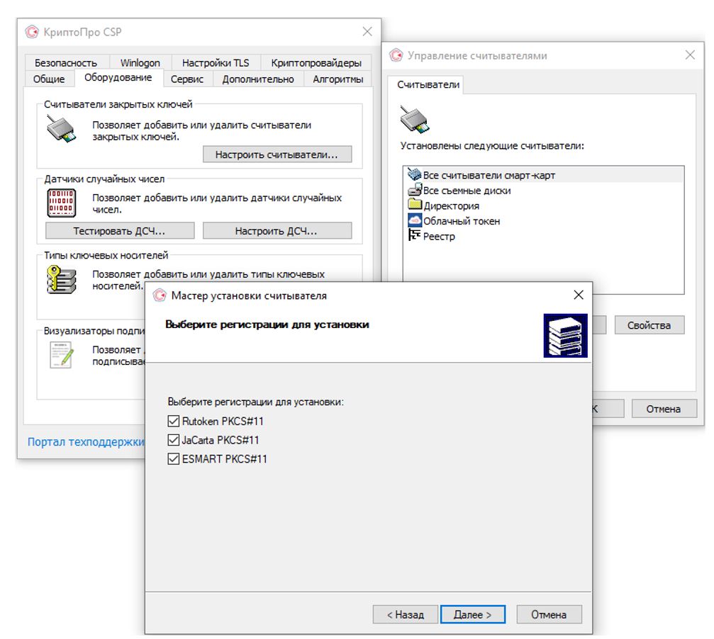This screenshot has height=639, width=714.
Task: Close the КриптоПро CSP window
Action: [x=367, y=31]
